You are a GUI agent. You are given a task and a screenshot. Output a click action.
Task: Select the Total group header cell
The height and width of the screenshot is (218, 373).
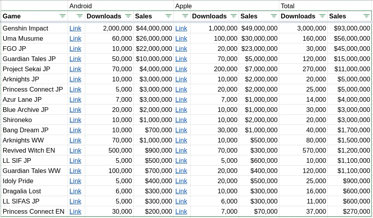click(x=325, y=6)
